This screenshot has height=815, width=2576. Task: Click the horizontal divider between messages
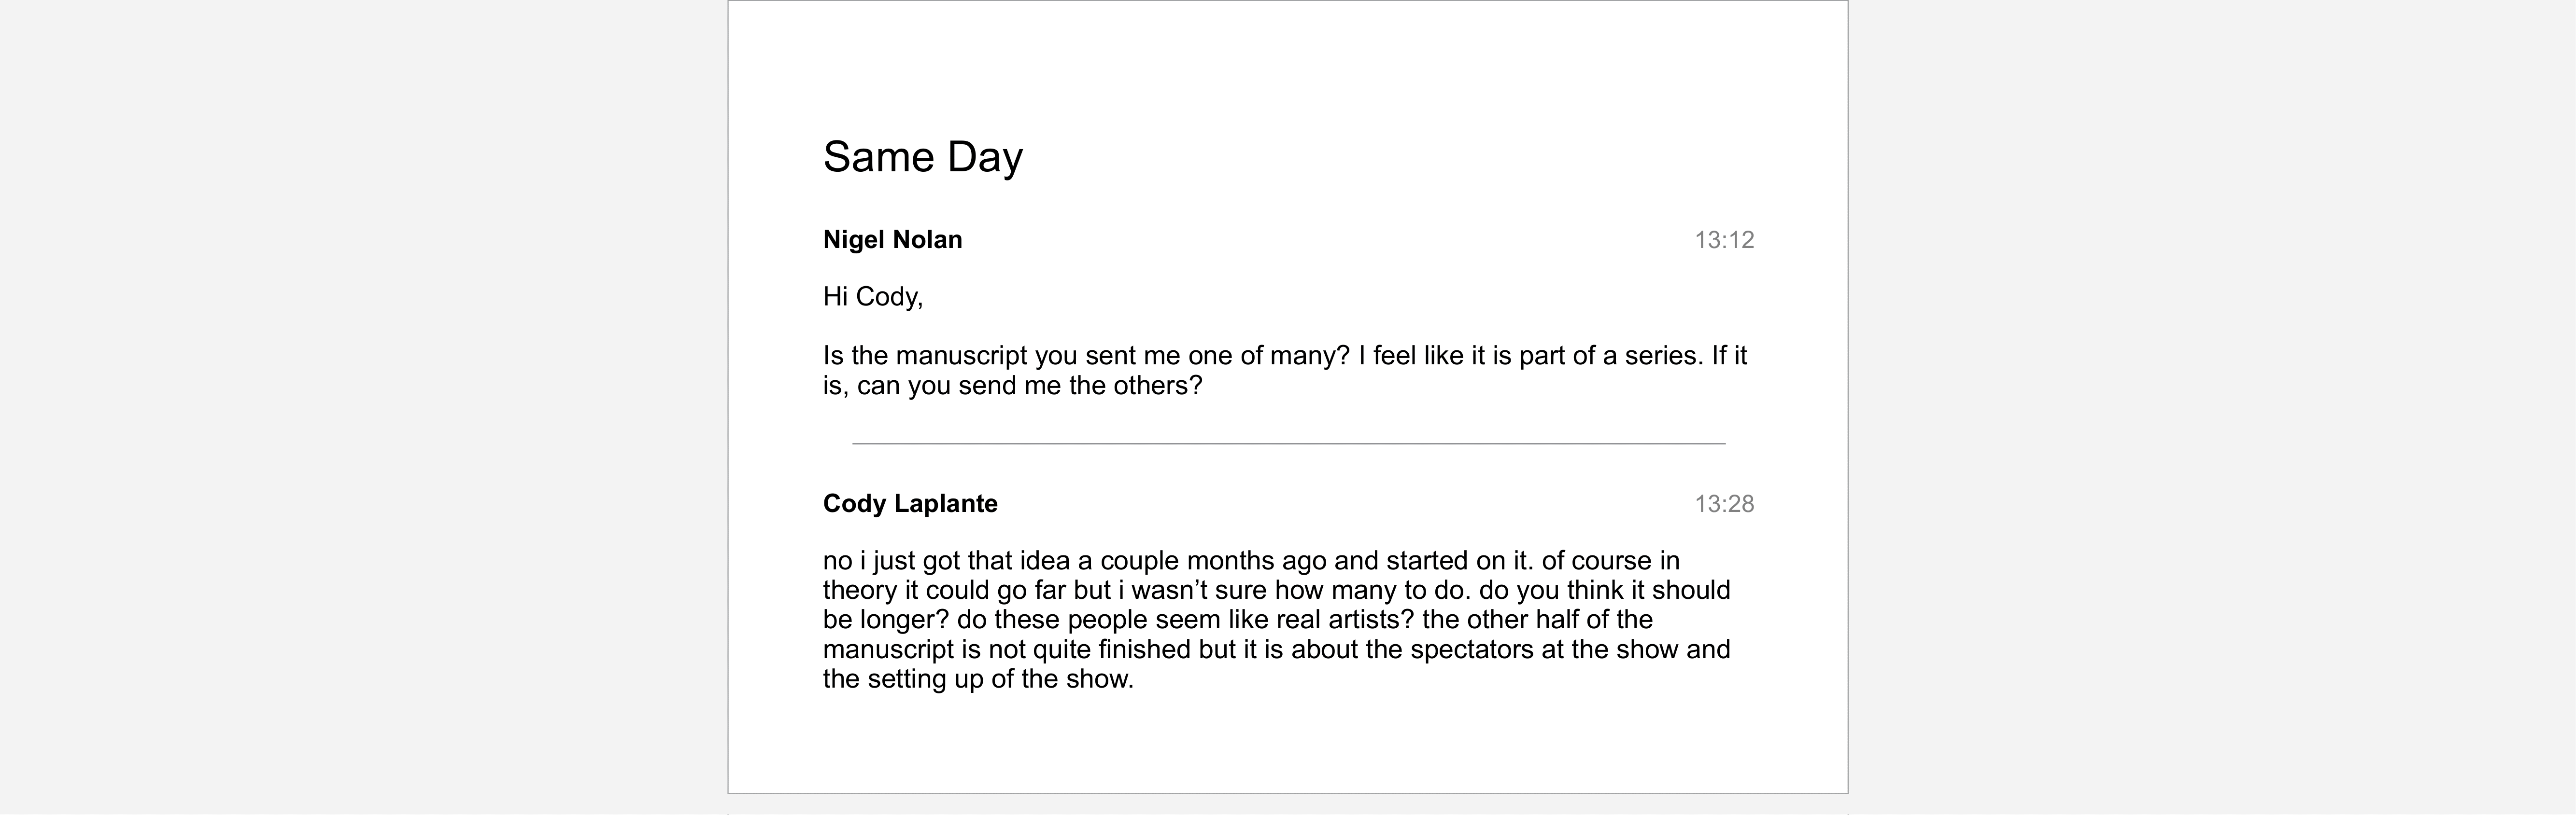click(x=1288, y=442)
